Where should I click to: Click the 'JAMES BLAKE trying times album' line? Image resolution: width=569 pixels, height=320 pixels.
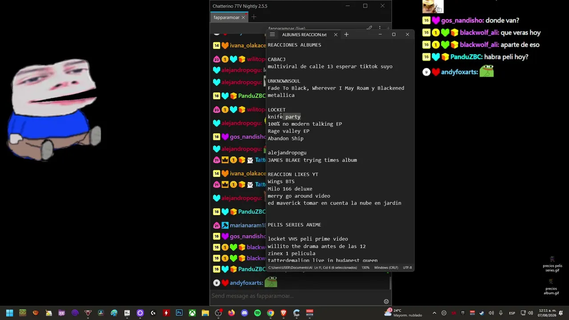pos(312,160)
